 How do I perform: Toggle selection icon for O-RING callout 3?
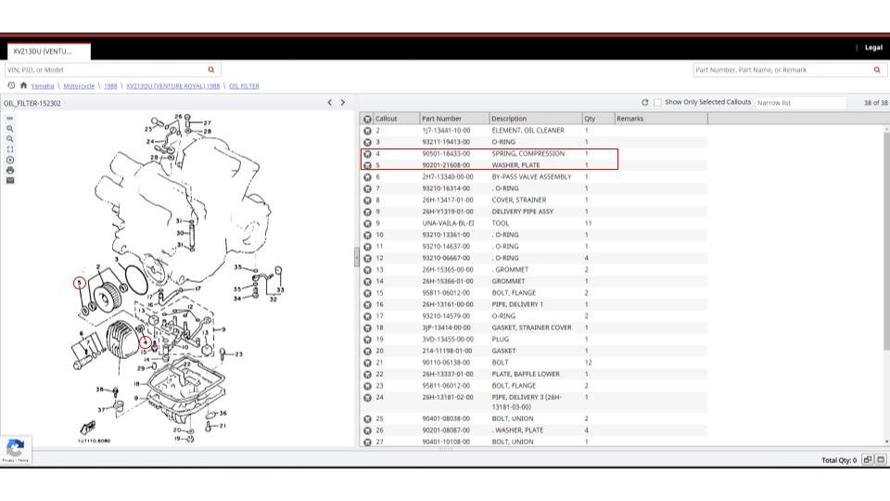click(x=368, y=142)
